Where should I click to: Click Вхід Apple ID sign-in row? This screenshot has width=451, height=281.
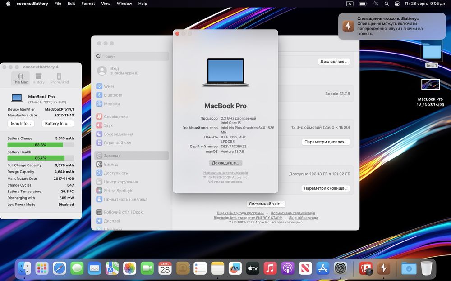coord(131,71)
